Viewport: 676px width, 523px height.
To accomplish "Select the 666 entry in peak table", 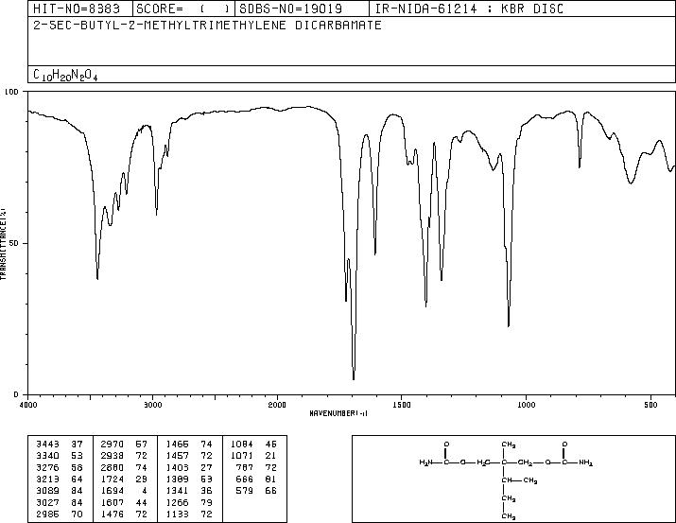I will click(245, 479).
